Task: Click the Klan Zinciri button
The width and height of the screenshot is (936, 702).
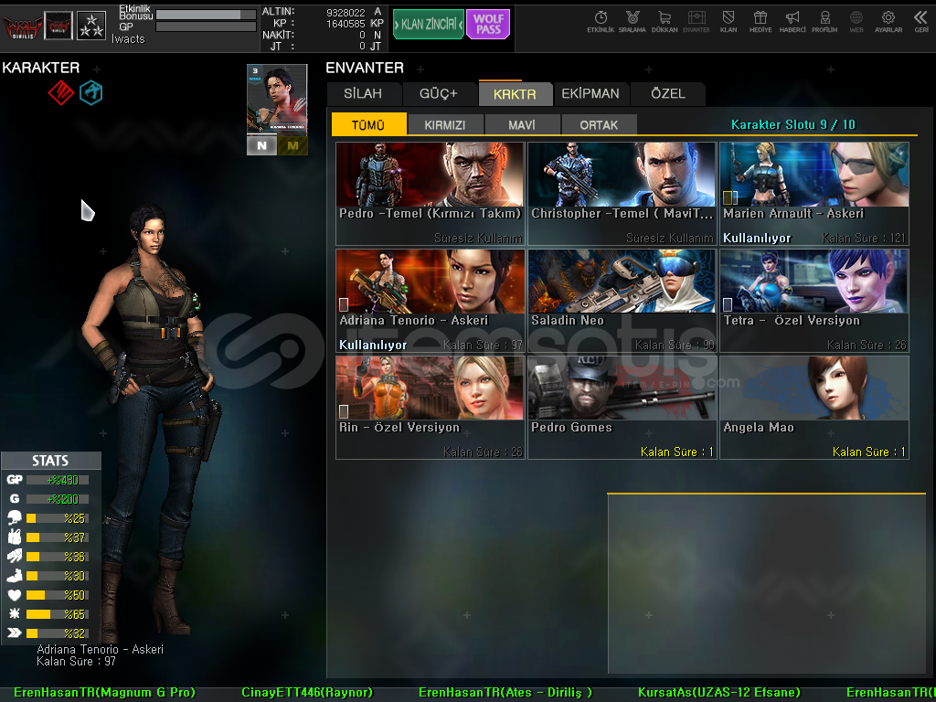Action: point(428,25)
